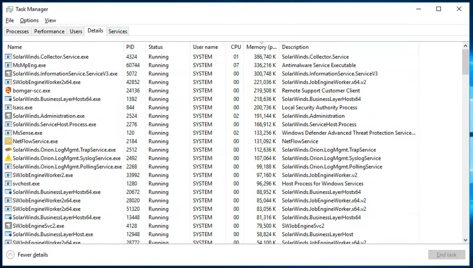Select description SWJobEngineSvc2

[303, 226]
